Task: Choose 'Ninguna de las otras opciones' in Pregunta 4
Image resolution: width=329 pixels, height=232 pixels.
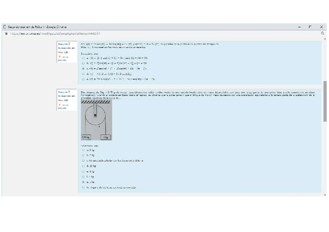Action: (x=83, y=187)
